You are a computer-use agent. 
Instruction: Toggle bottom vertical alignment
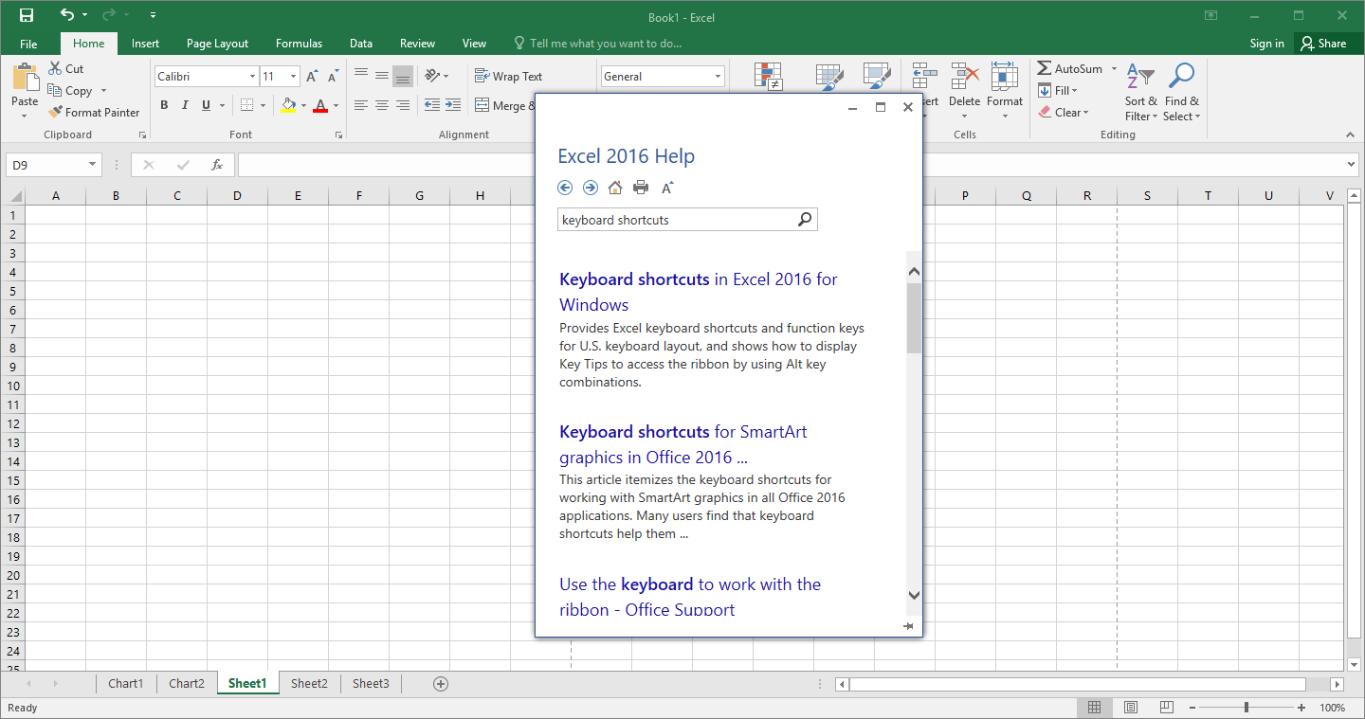(x=403, y=75)
